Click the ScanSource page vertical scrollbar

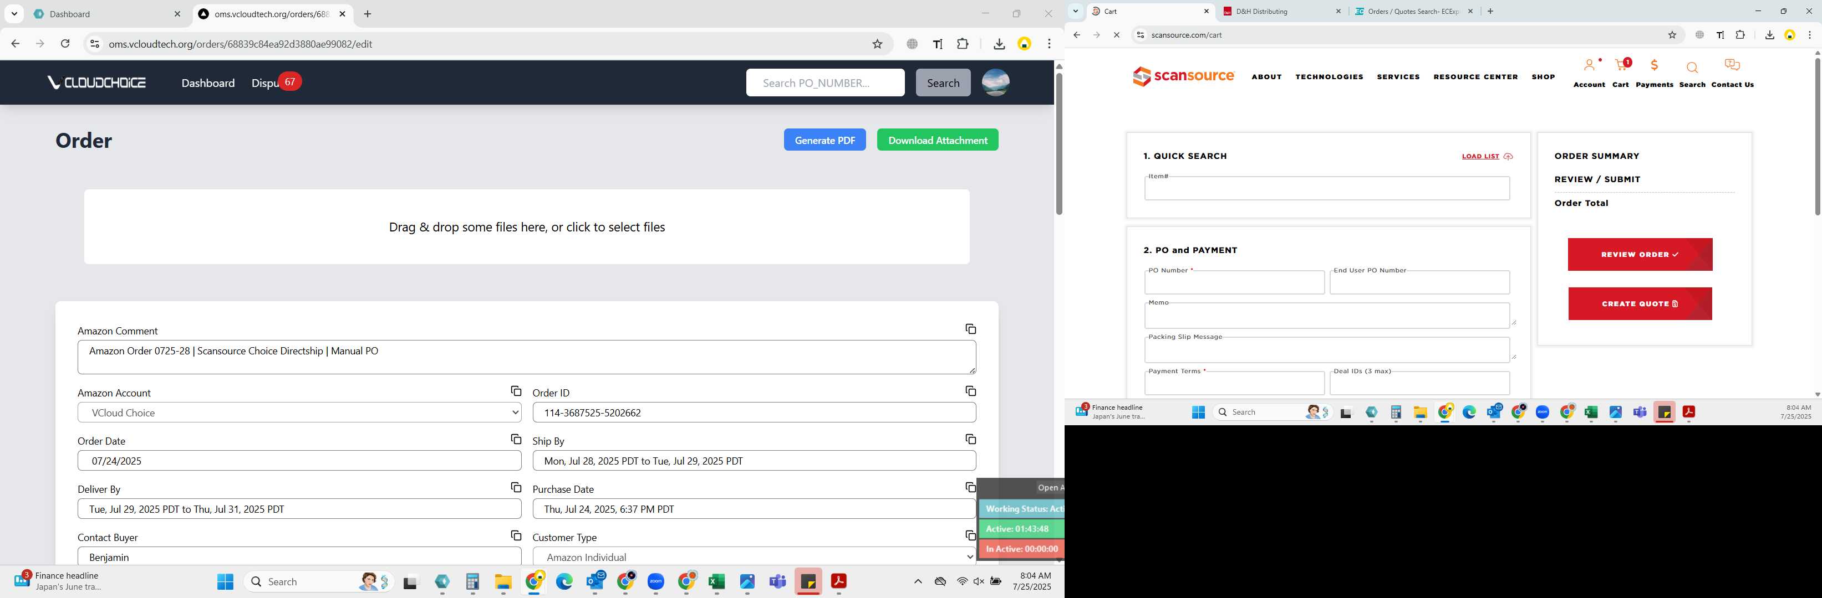(x=1816, y=137)
